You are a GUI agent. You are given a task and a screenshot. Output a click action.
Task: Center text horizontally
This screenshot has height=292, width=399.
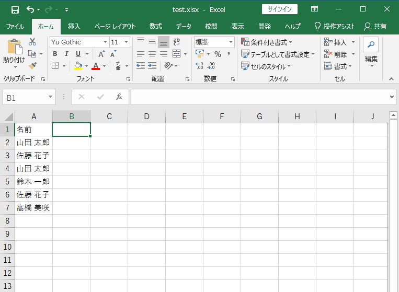[152, 54]
